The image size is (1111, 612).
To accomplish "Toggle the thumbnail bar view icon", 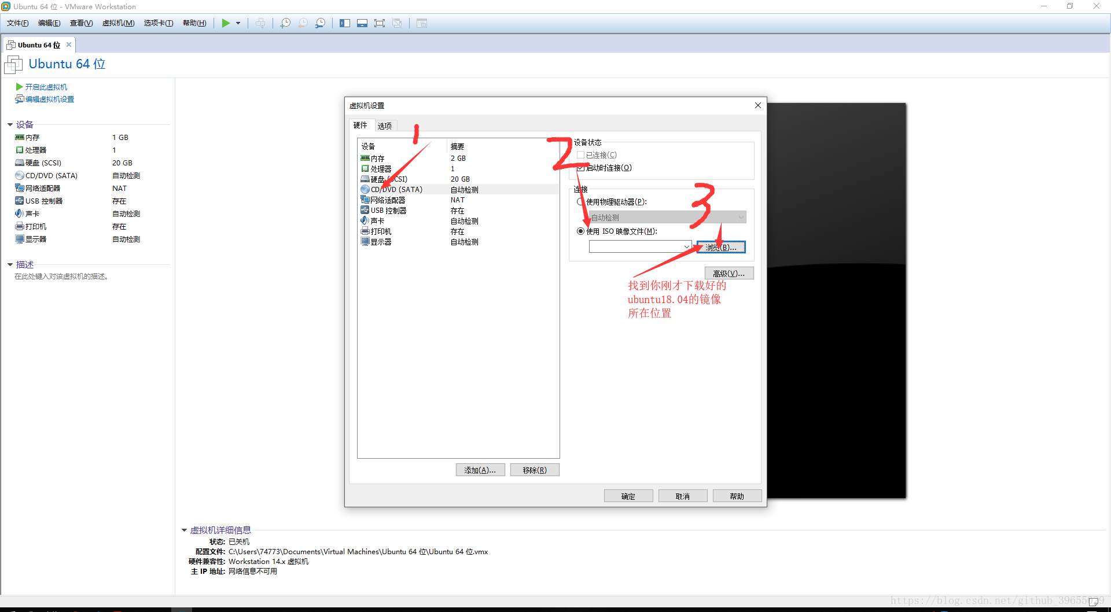I will coord(362,23).
